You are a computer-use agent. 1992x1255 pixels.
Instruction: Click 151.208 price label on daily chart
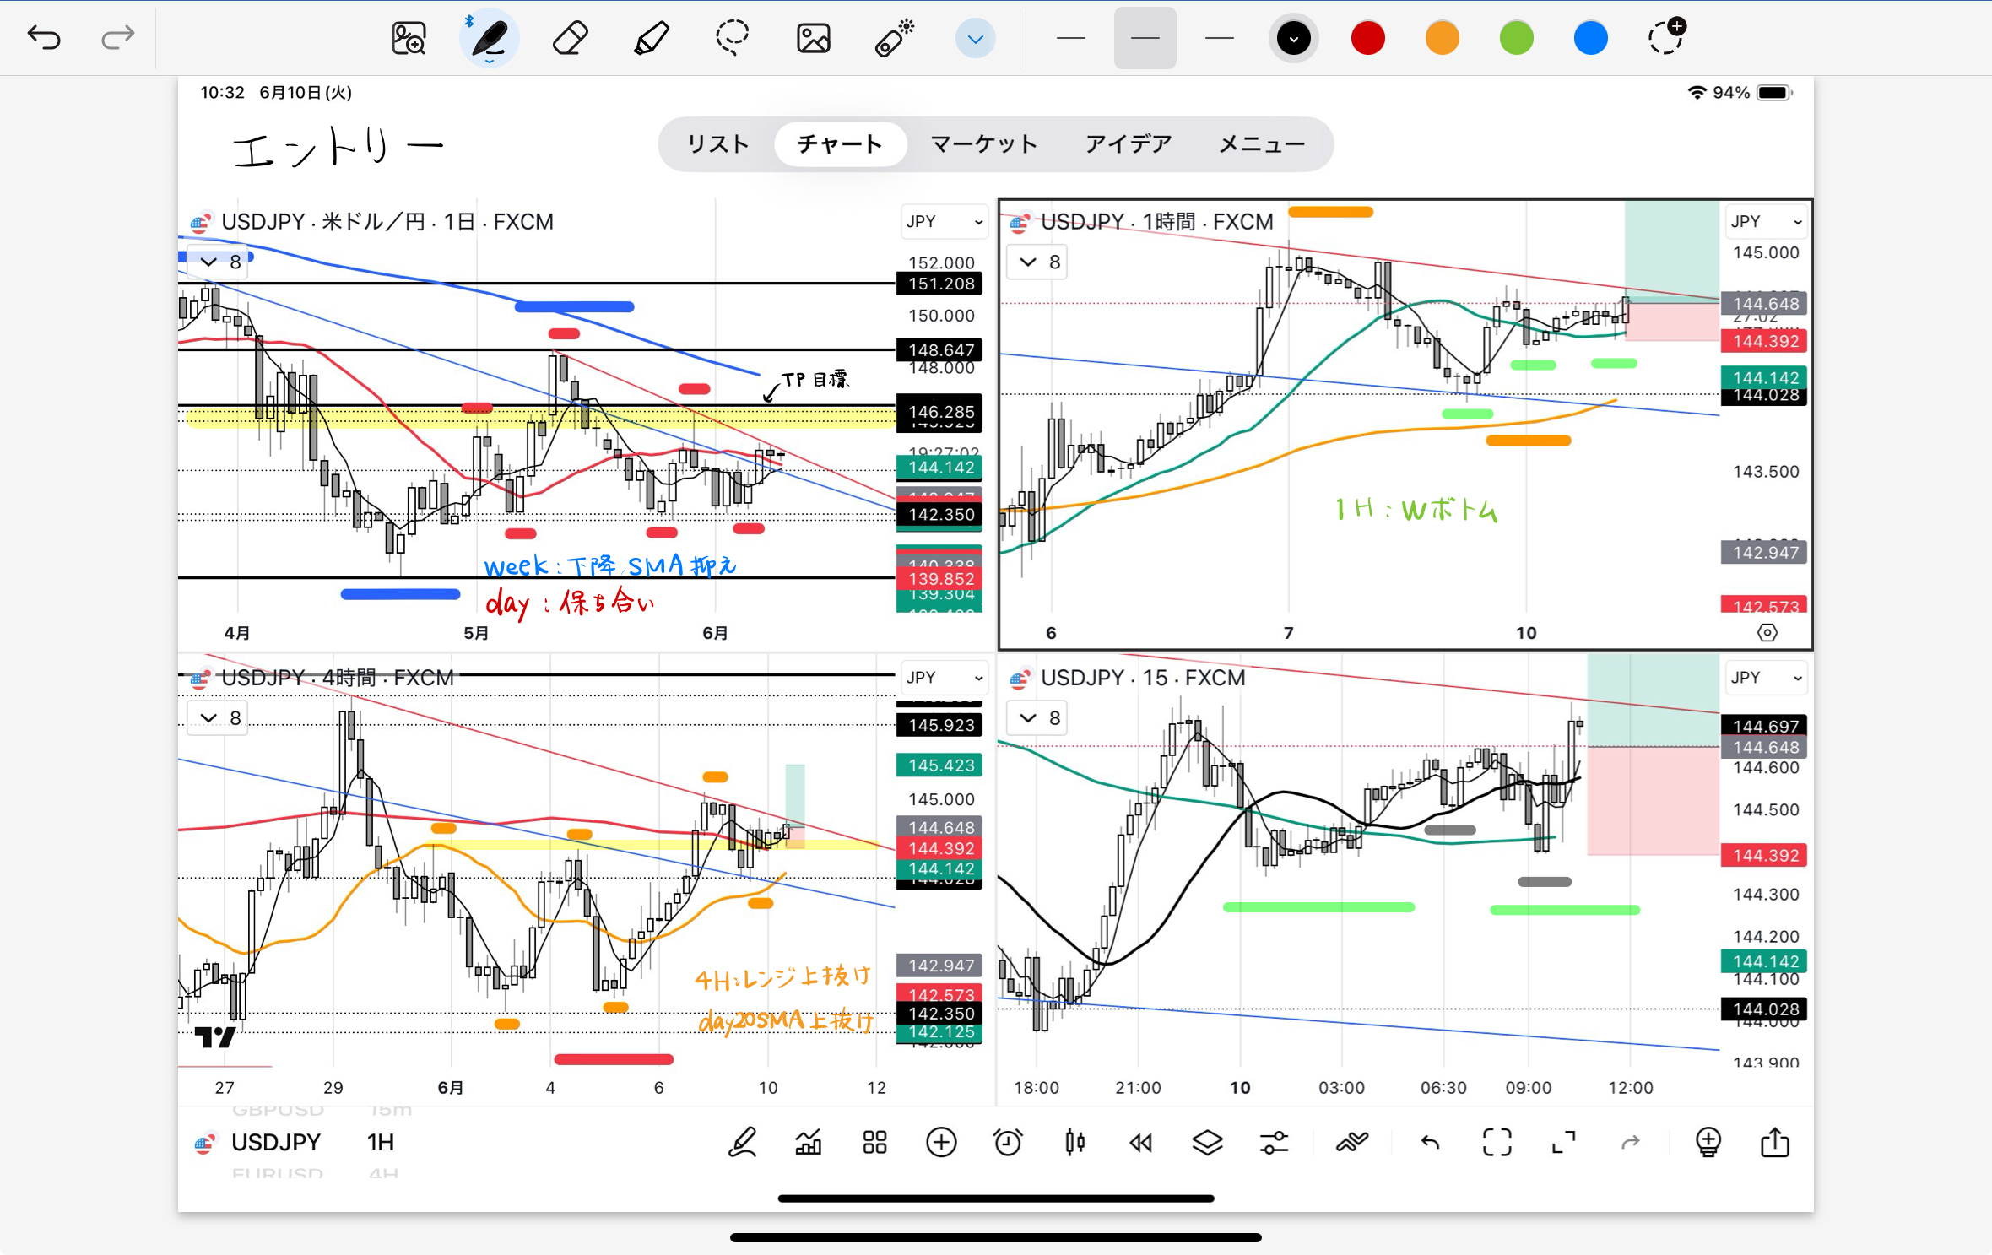(940, 284)
